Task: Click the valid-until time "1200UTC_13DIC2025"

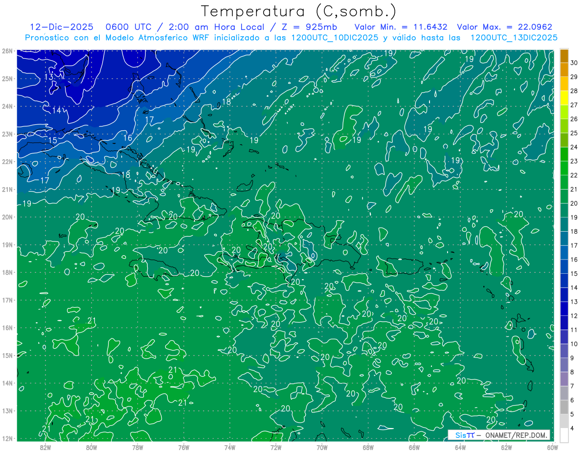Action: [514, 38]
